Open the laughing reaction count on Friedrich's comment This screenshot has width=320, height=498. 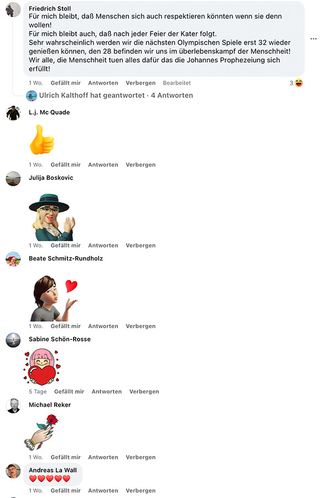coord(296,83)
